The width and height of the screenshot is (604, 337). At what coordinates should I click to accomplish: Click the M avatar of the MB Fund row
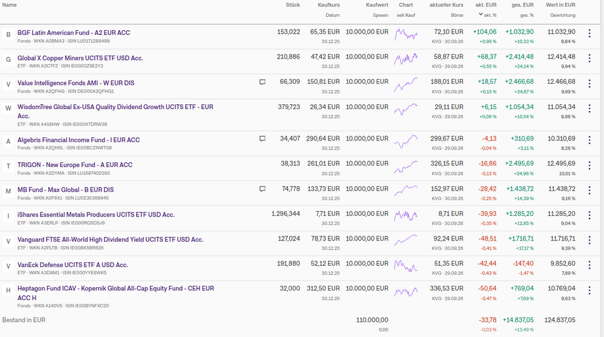[x=8, y=191]
